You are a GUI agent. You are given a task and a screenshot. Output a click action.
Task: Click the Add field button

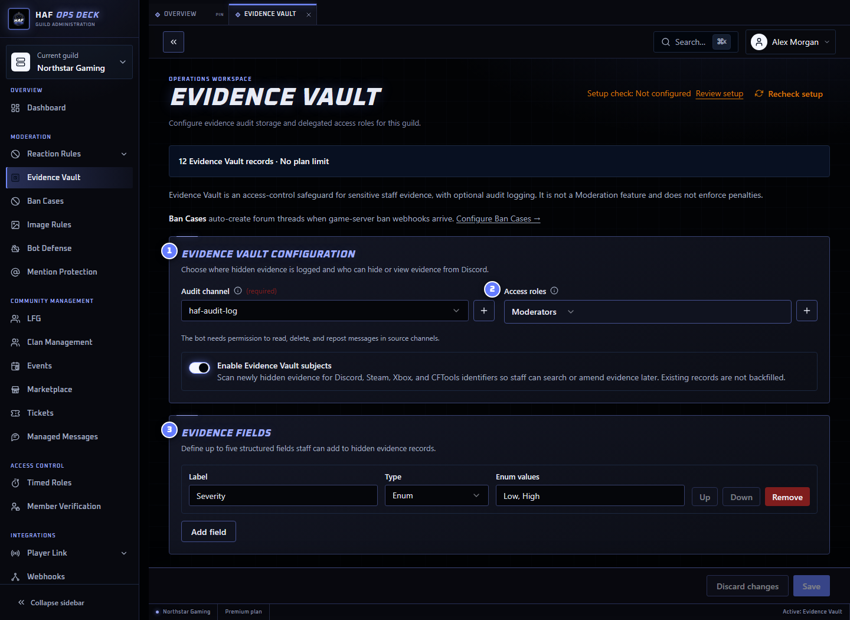point(208,531)
